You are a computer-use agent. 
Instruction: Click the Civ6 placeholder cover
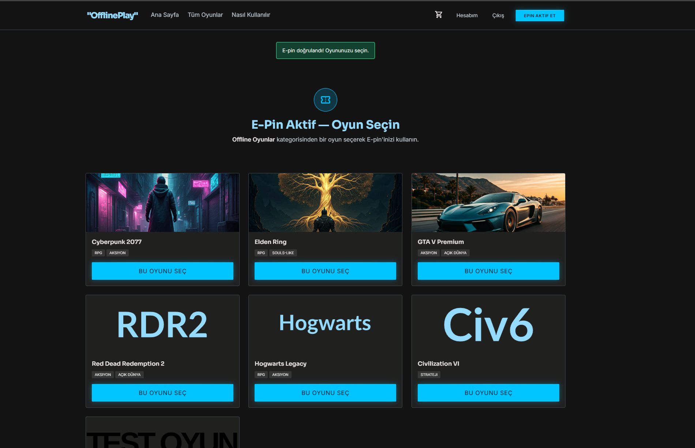488,324
